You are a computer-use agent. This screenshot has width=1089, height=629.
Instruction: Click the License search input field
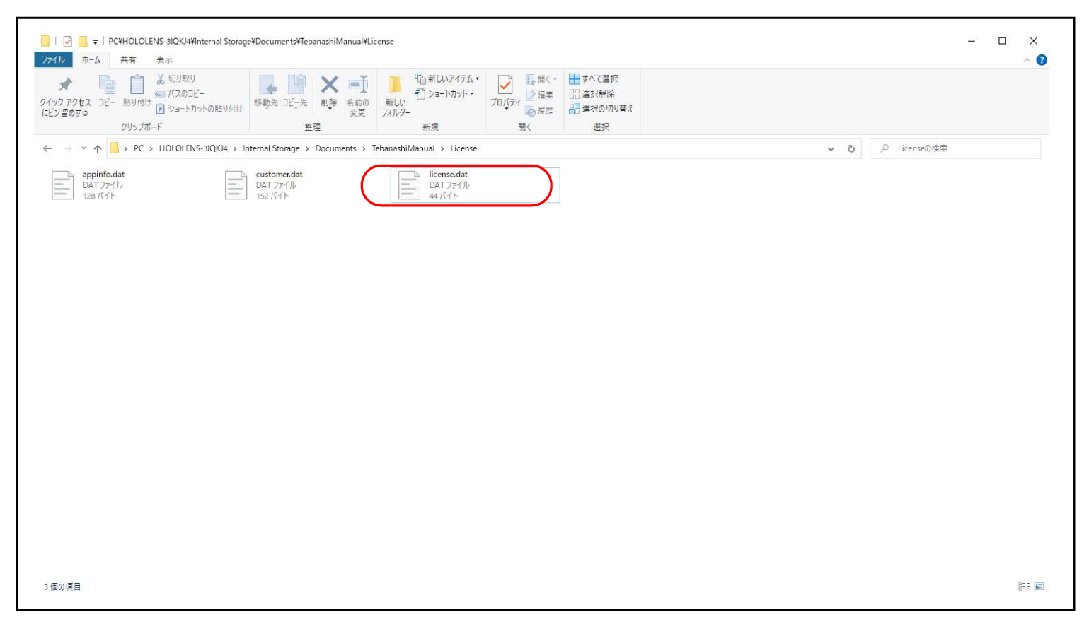click(x=959, y=148)
